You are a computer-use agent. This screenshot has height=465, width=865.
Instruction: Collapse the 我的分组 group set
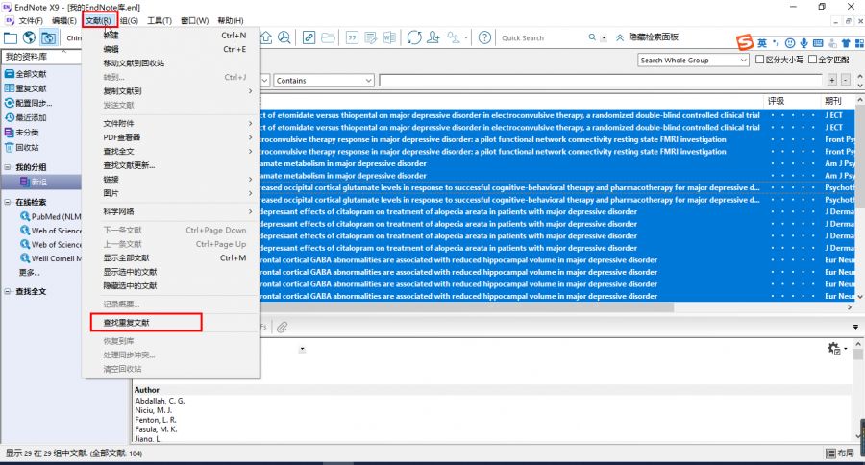click(8, 167)
